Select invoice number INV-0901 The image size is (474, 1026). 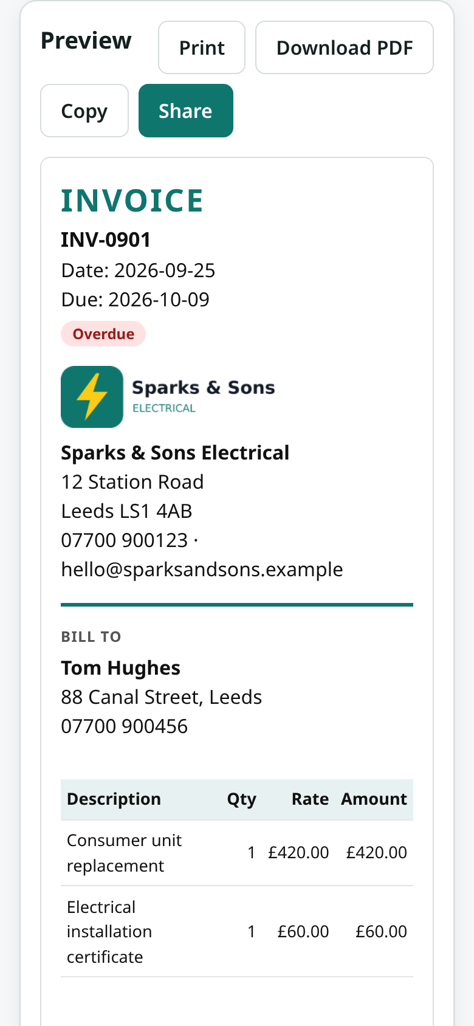(x=106, y=239)
